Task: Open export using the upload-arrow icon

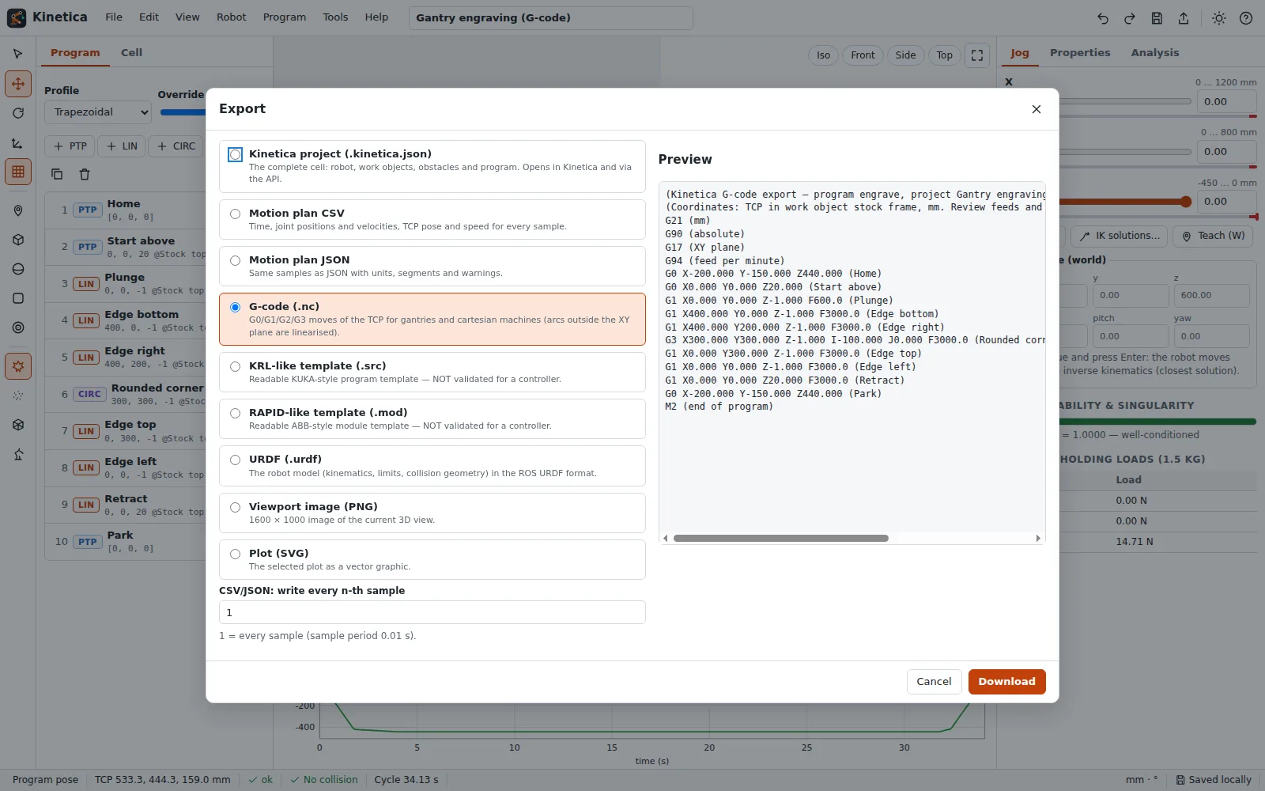Action: (x=1184, y=18)
